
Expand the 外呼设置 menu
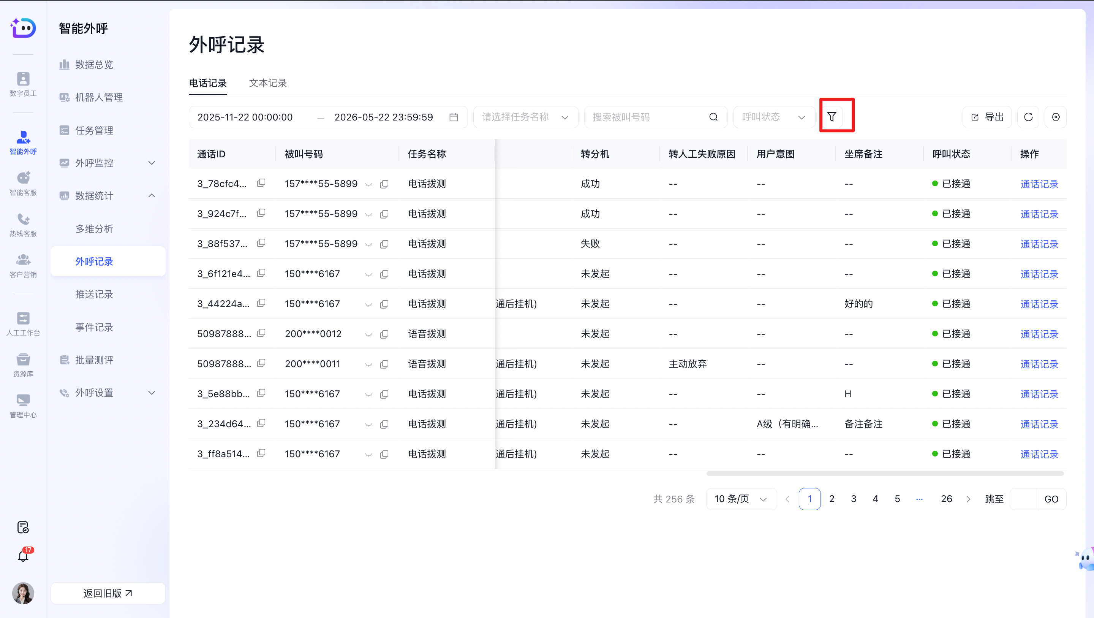click(x=108, y=393)
